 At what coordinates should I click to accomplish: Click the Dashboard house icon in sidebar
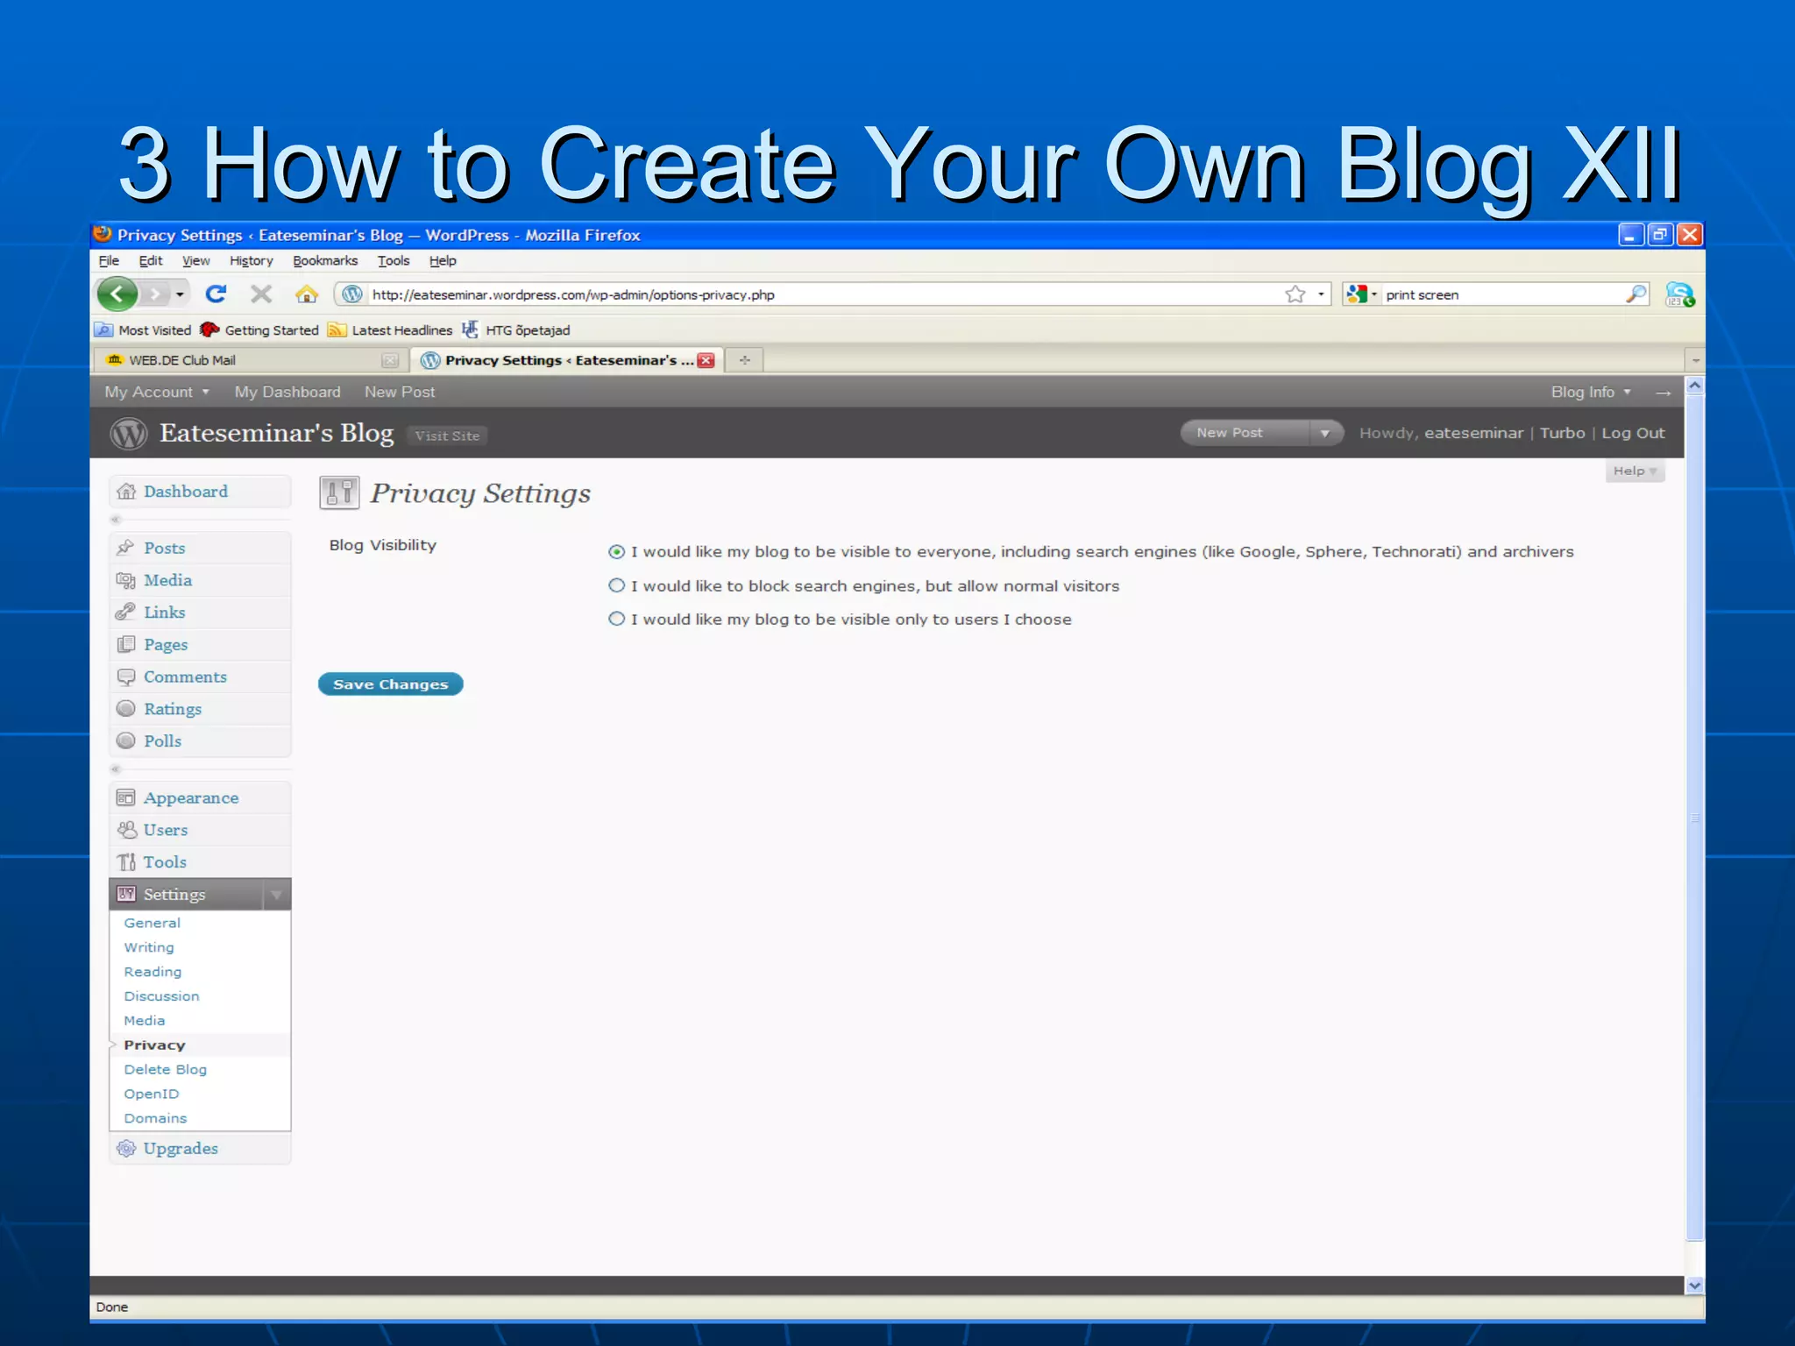[126, 492]
